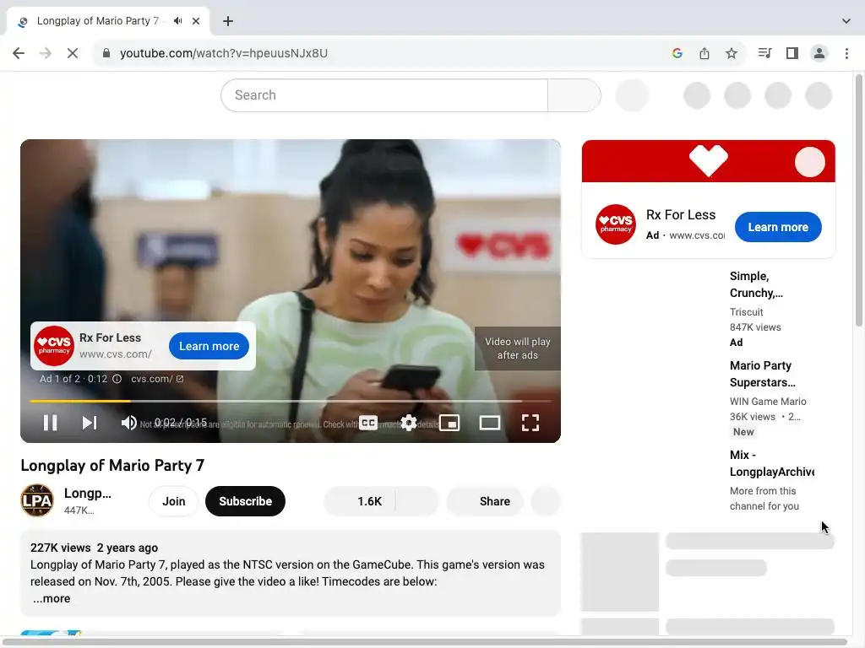
Task: Bookmark this tab with the star
Action: coord(732,53)
